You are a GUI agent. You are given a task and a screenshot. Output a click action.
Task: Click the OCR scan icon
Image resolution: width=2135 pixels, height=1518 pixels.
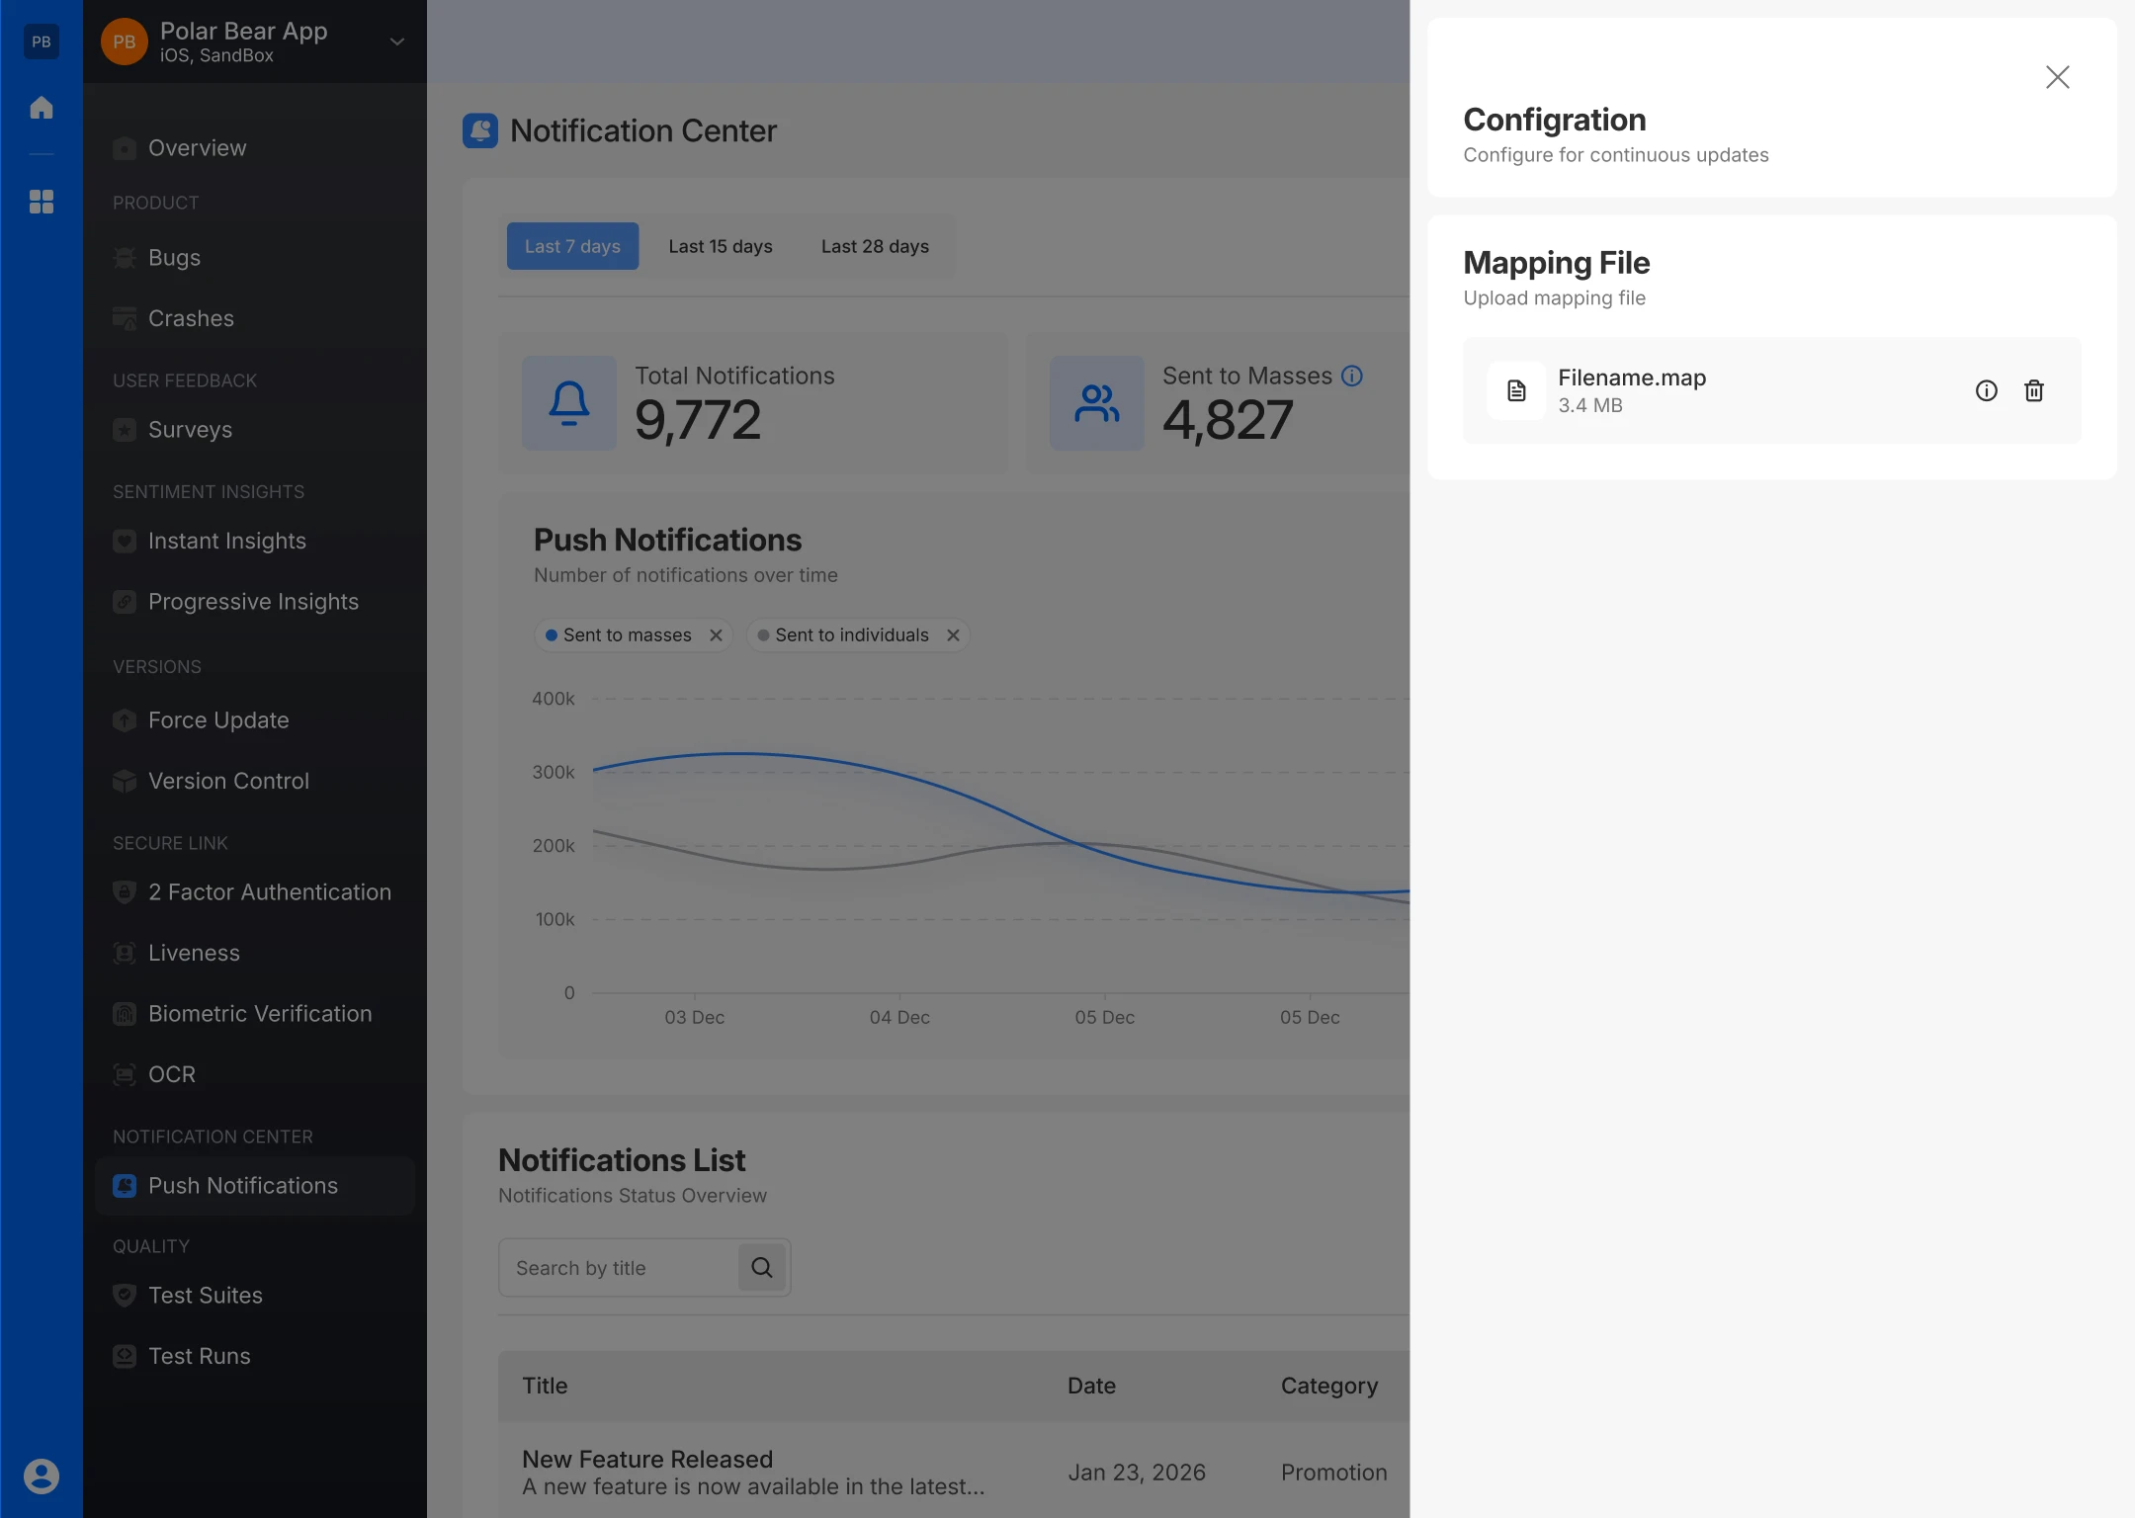tap(125, 1074)
